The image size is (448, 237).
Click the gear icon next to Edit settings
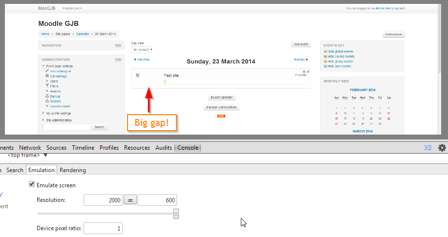47,76
